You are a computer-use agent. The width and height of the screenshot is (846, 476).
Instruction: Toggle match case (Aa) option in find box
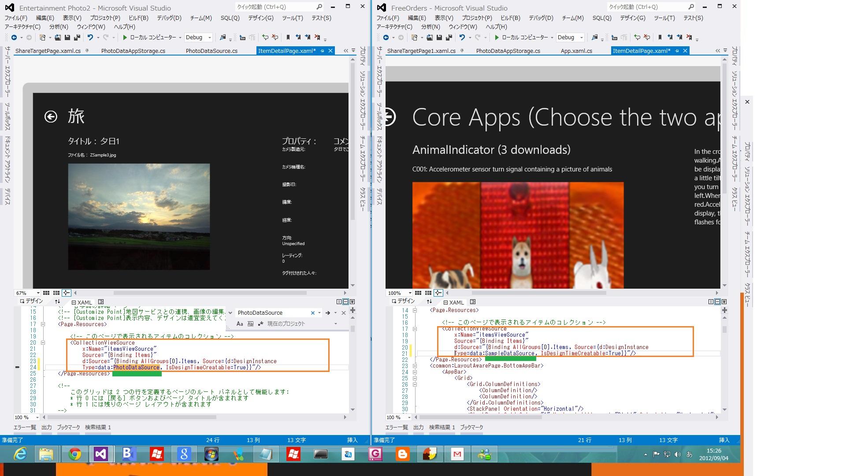click(240, 324)
